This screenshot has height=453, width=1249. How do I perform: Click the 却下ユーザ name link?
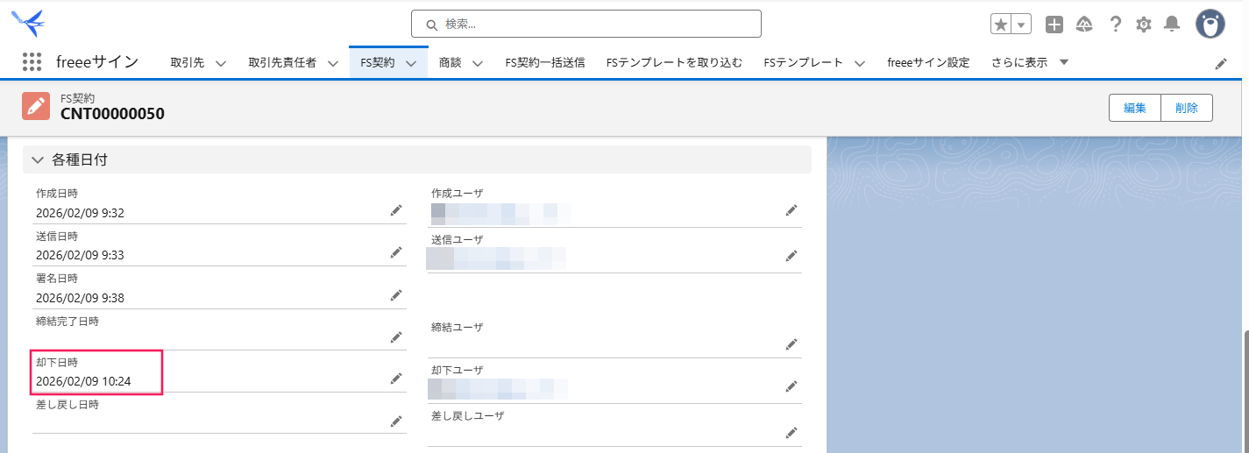click(498, 388)
